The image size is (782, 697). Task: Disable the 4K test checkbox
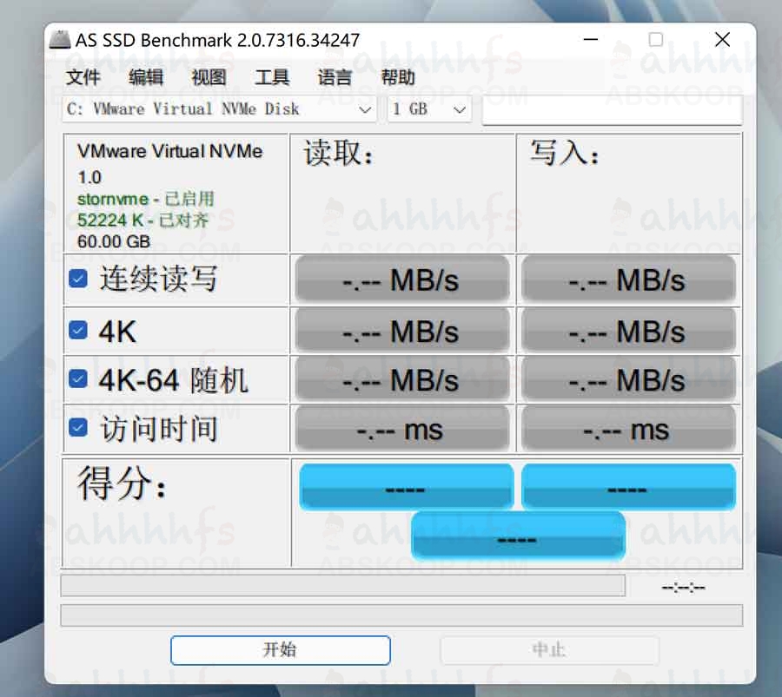77,330
